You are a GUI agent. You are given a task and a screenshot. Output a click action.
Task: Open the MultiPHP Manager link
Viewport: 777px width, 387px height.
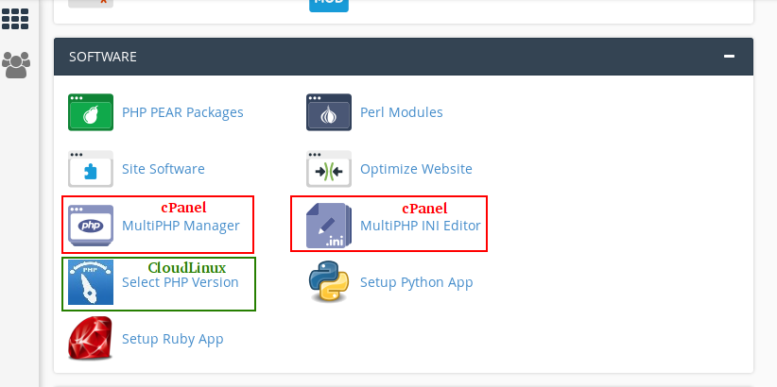point(181,226)
